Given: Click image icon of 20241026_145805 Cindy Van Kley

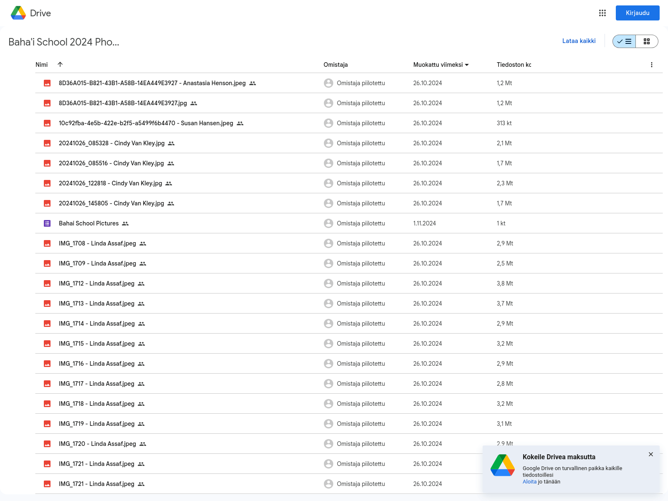Looking at the screenshot, I should pyautogui.click(x=47, y=203).
